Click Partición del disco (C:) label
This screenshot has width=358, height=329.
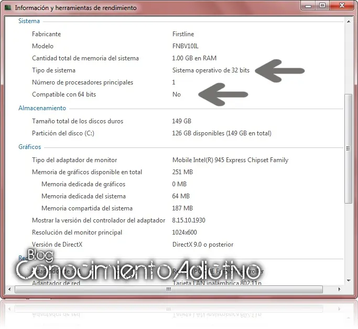pos(63,133)
